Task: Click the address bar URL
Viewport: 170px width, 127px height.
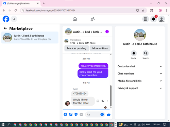Action: (x=51, y=10)
